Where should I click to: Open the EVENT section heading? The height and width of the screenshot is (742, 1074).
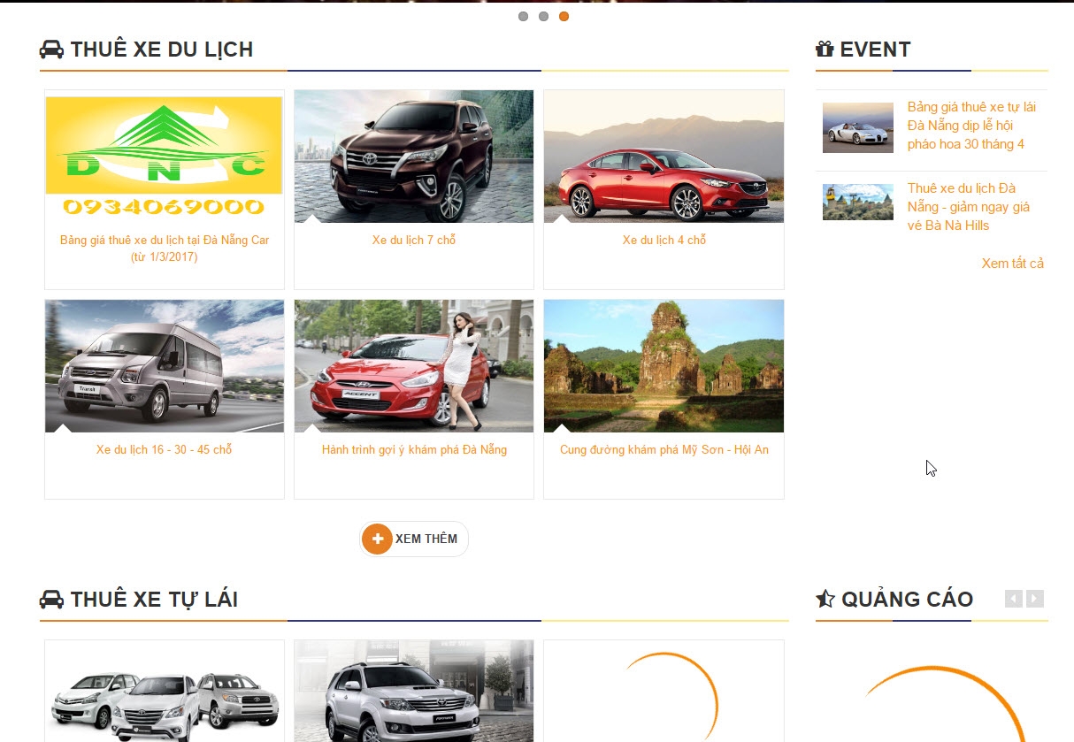pyautogui.click(x=875, y=50)
